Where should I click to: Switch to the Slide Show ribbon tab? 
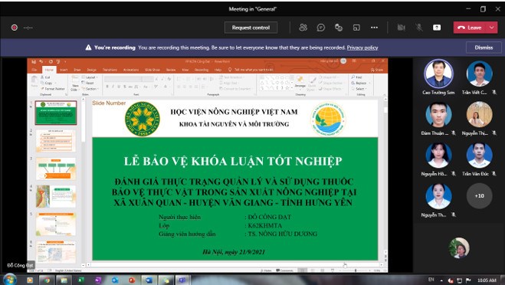pos(152,70)
